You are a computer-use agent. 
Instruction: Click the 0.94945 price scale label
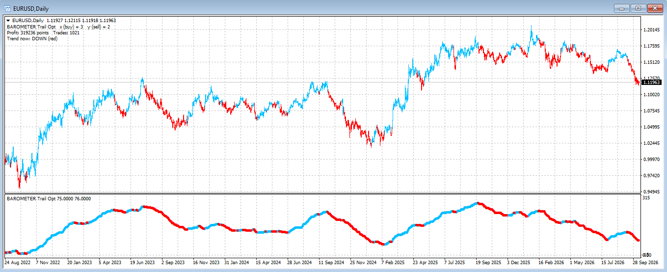[651, 191]
